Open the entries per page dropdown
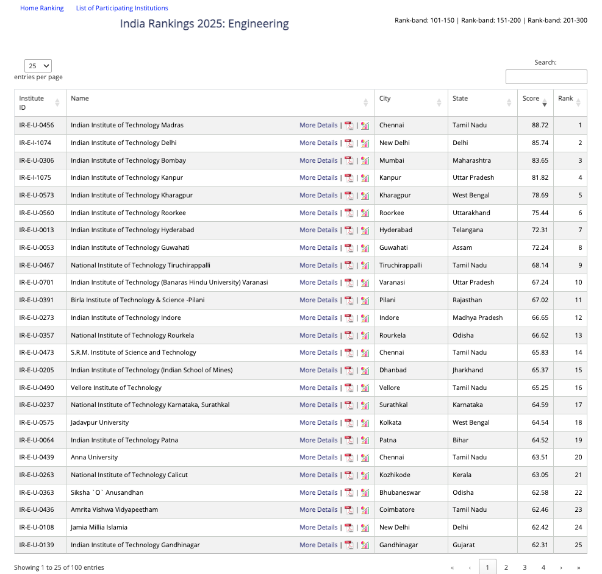The height and width of the screenshot is (574, 602). (38, 66)
